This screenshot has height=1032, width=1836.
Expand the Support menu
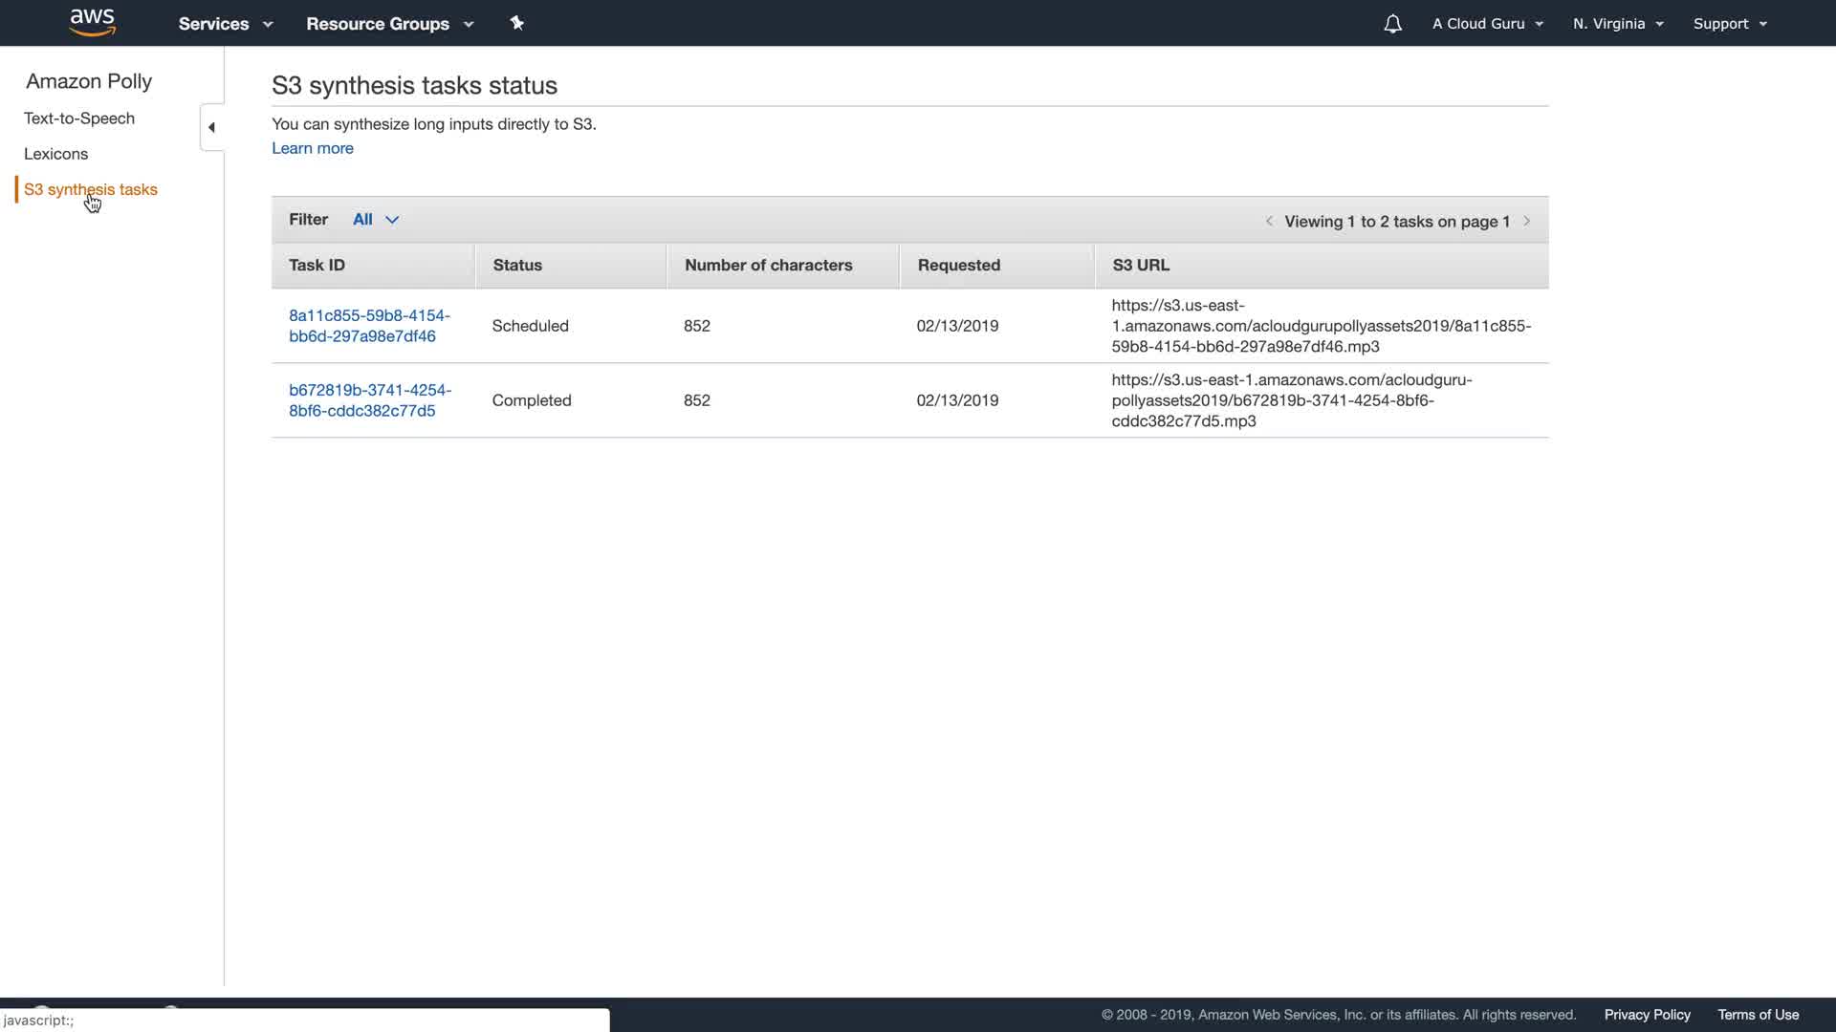(1730, 24)
